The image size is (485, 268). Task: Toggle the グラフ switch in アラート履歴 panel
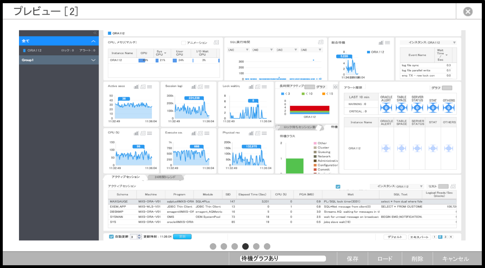pyautogui.click(x=447, y=88)
